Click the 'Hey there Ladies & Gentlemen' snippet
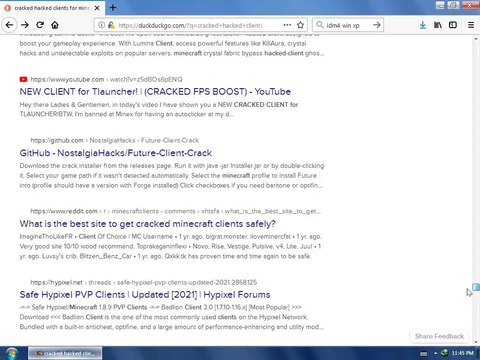The image size is (480, 360). pyautogui.click(x=159, y=109)
